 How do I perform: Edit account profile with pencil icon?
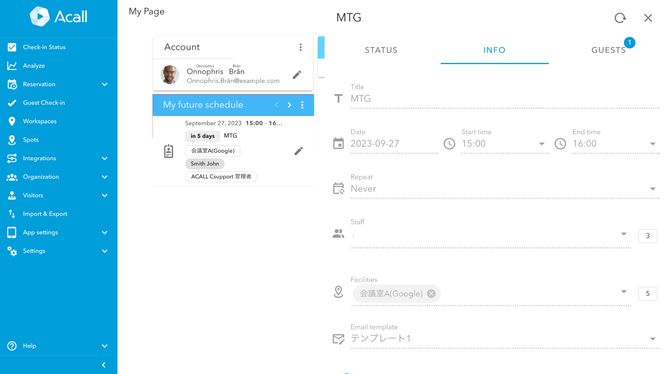297,75
